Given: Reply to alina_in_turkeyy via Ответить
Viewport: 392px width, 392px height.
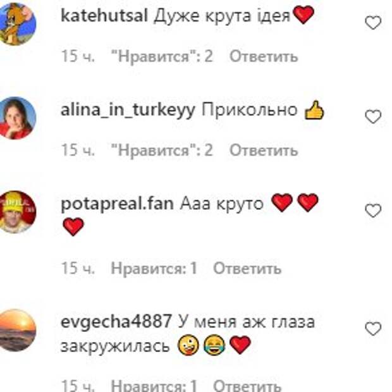Looking at the screenshot, I should (x=264, y=150).
